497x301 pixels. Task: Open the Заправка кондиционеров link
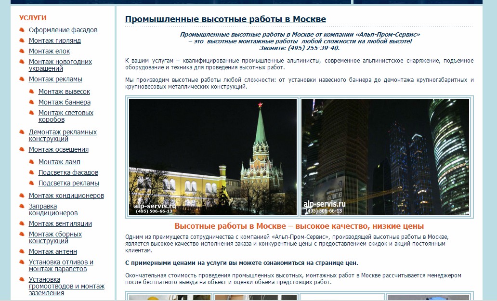point(53,210)
